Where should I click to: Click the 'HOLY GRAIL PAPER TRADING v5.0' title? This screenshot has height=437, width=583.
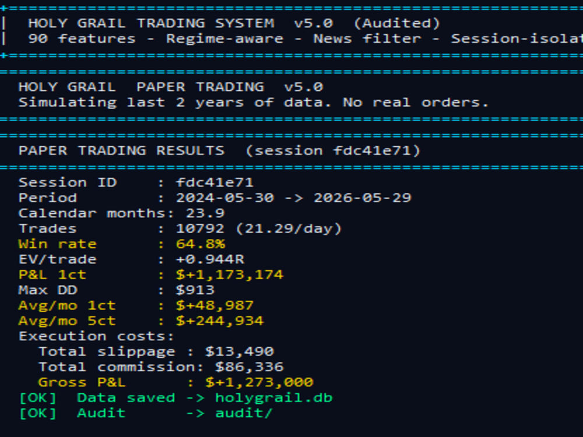[171, 87]
